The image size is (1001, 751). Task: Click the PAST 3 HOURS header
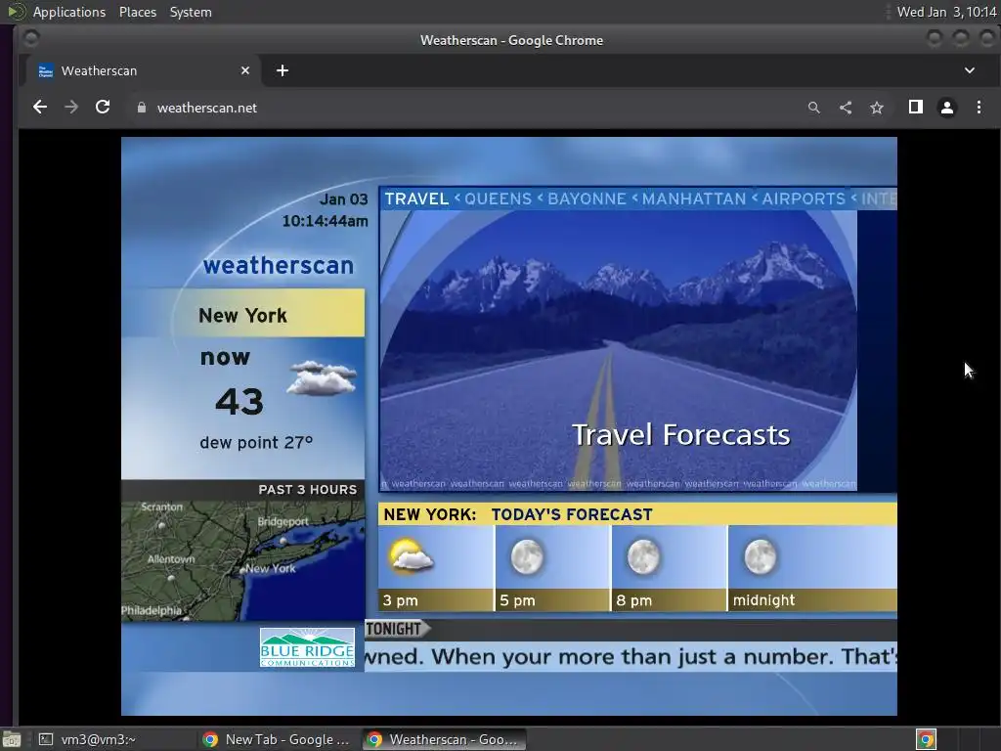307,490
